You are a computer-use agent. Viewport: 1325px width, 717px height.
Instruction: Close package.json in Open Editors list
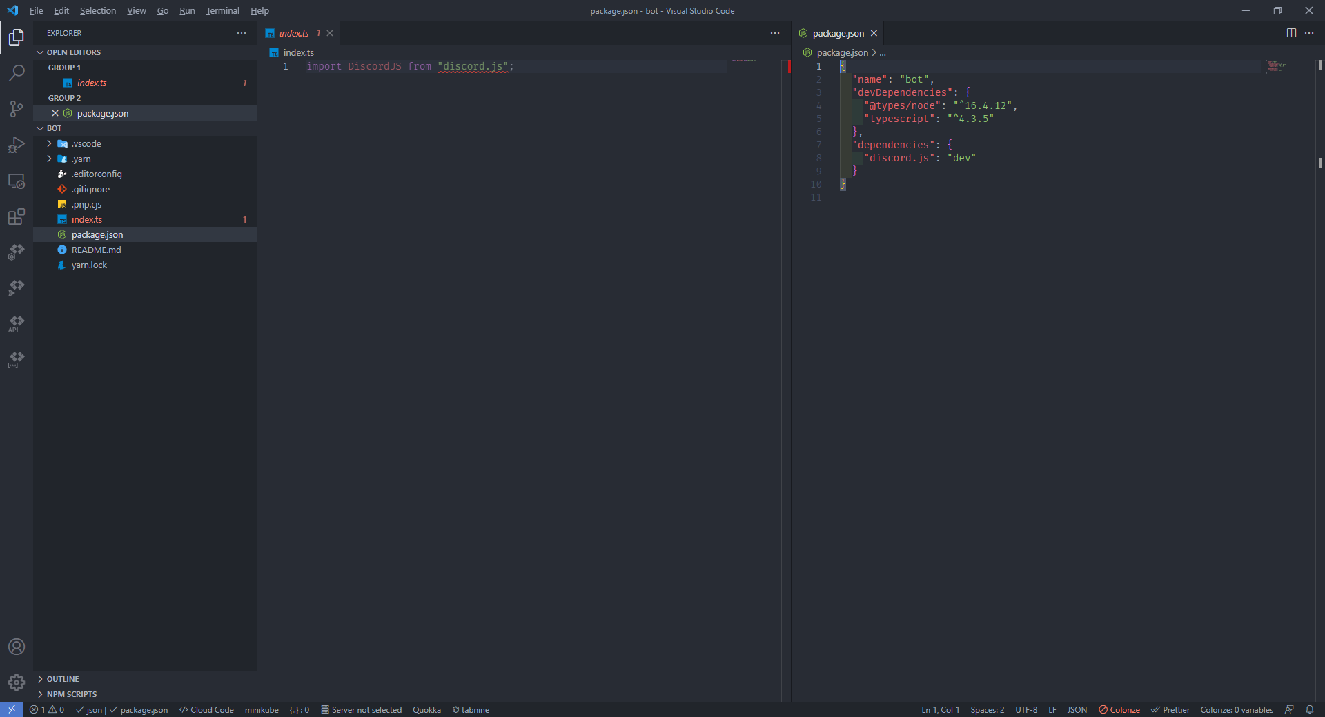click(55, 113)
